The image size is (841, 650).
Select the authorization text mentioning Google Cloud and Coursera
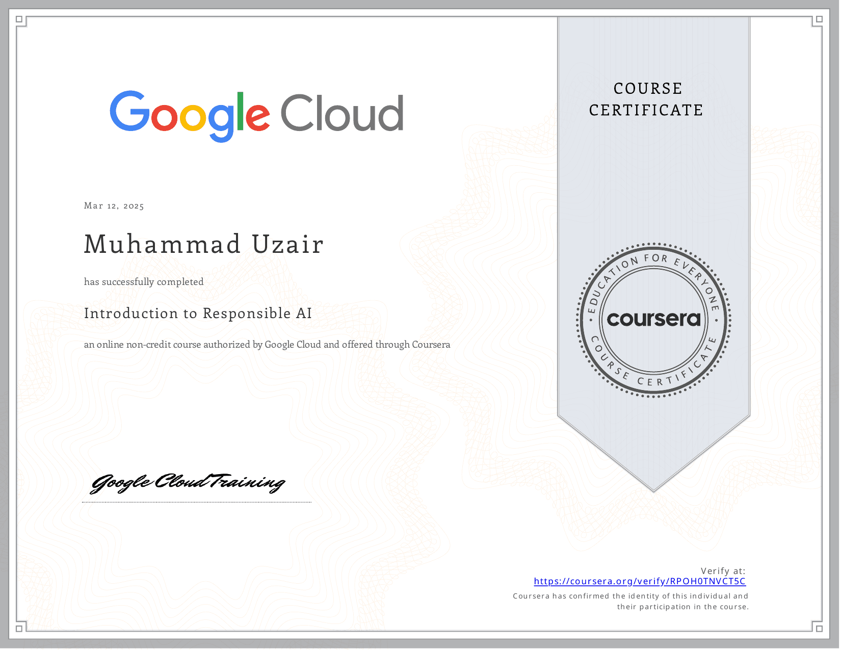267,344
